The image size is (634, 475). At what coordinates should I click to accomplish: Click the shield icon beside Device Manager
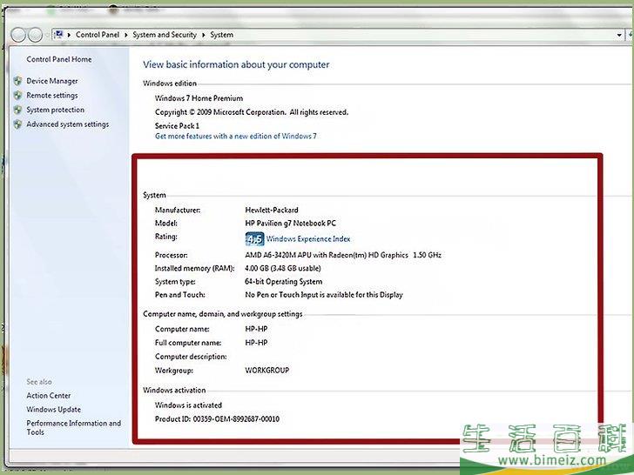17,81
